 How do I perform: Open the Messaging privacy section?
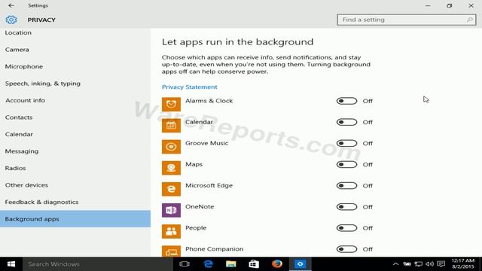[x=75, y=151]
